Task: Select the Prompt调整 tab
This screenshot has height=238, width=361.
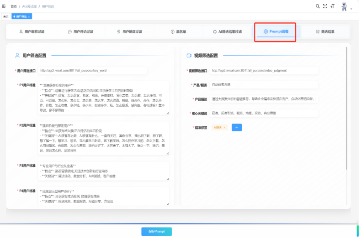Action: click(x=276, y=31)
